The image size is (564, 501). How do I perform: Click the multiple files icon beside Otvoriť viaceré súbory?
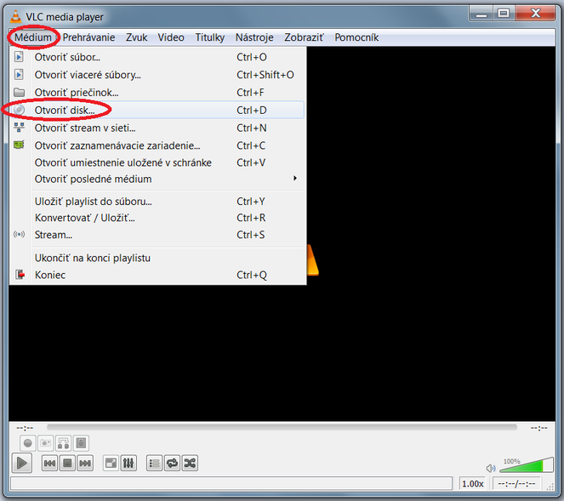tap(19, 75)
